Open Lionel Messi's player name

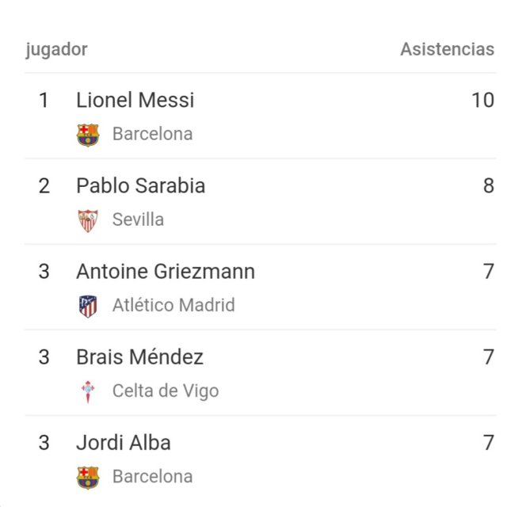135,101
